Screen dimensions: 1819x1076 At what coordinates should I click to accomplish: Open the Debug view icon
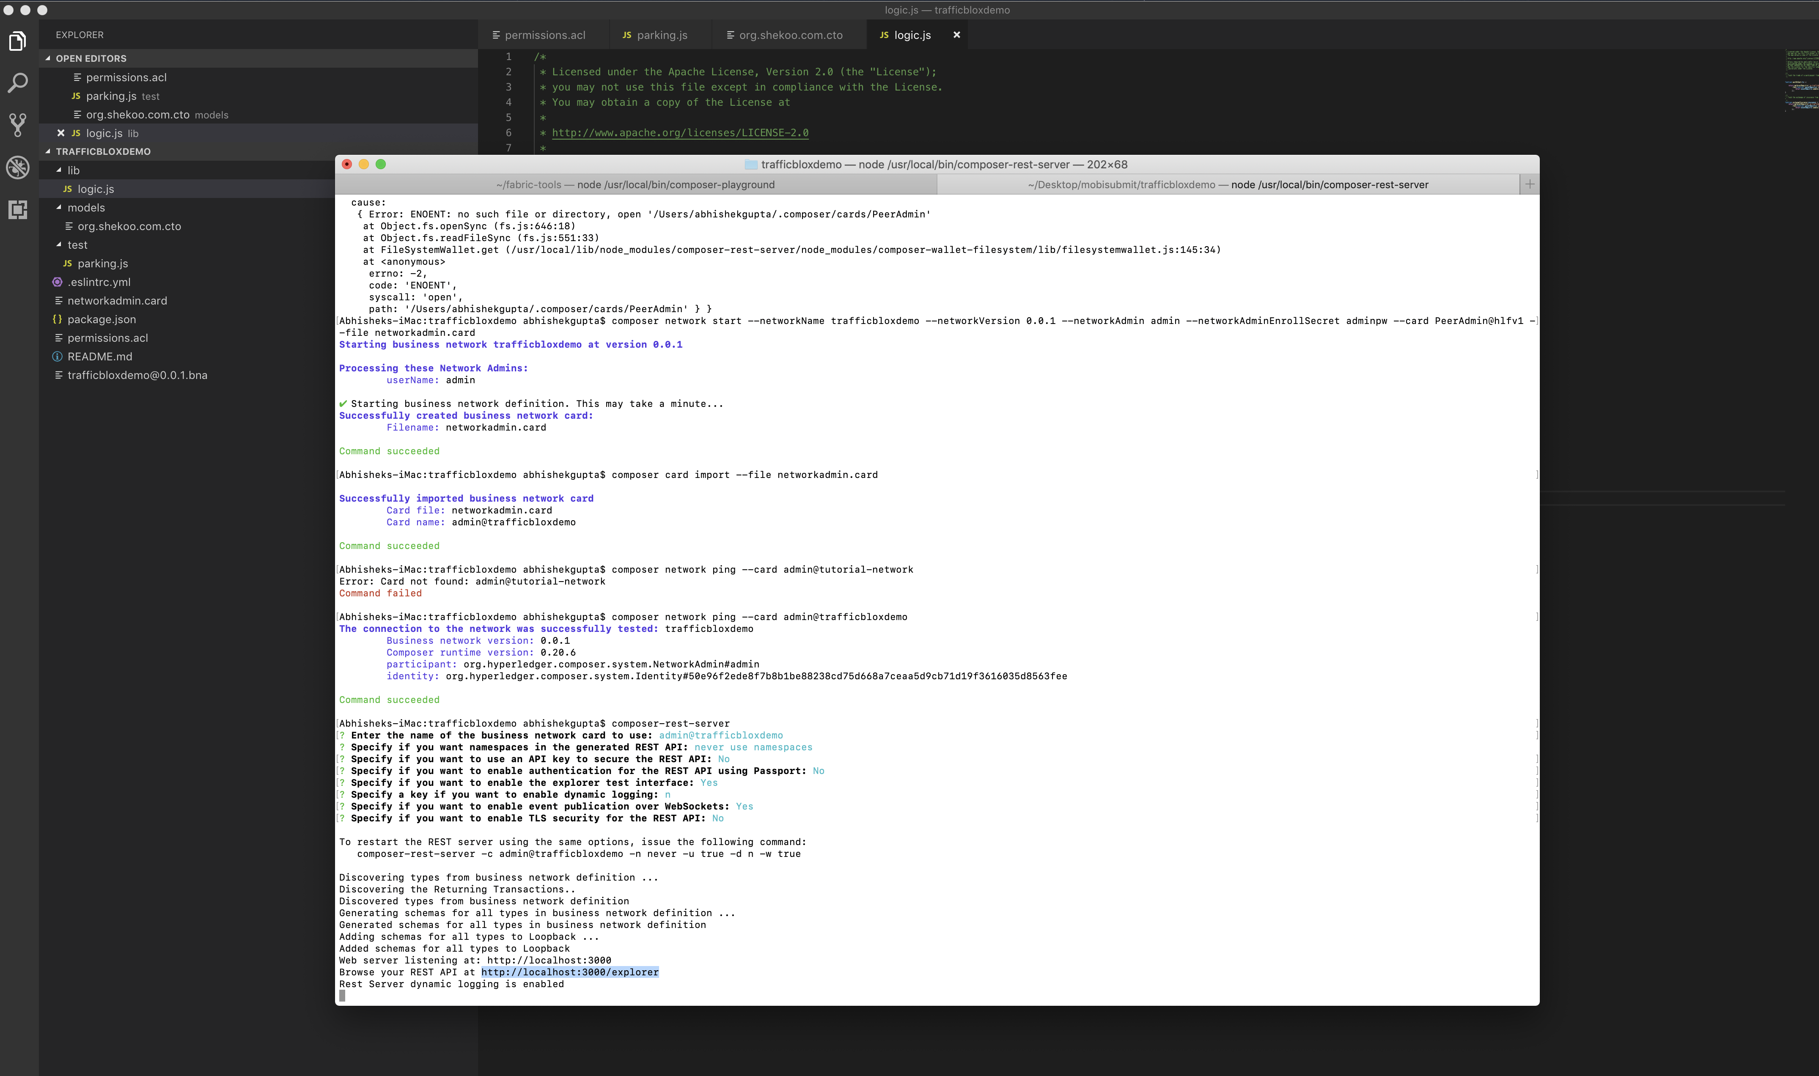coord(18,167)
